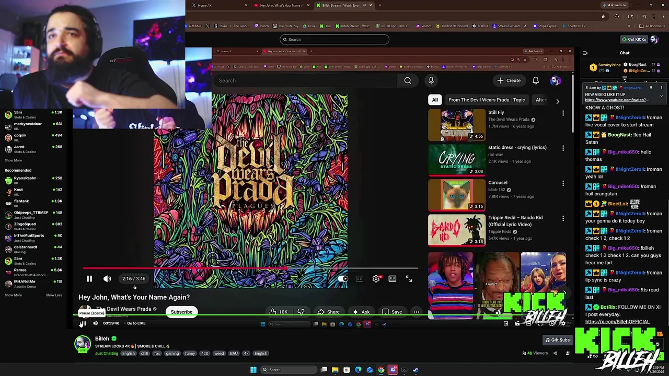Seek on the red YouTube progress bar
This screenshot has width=669, height=376.
(250, 269)
